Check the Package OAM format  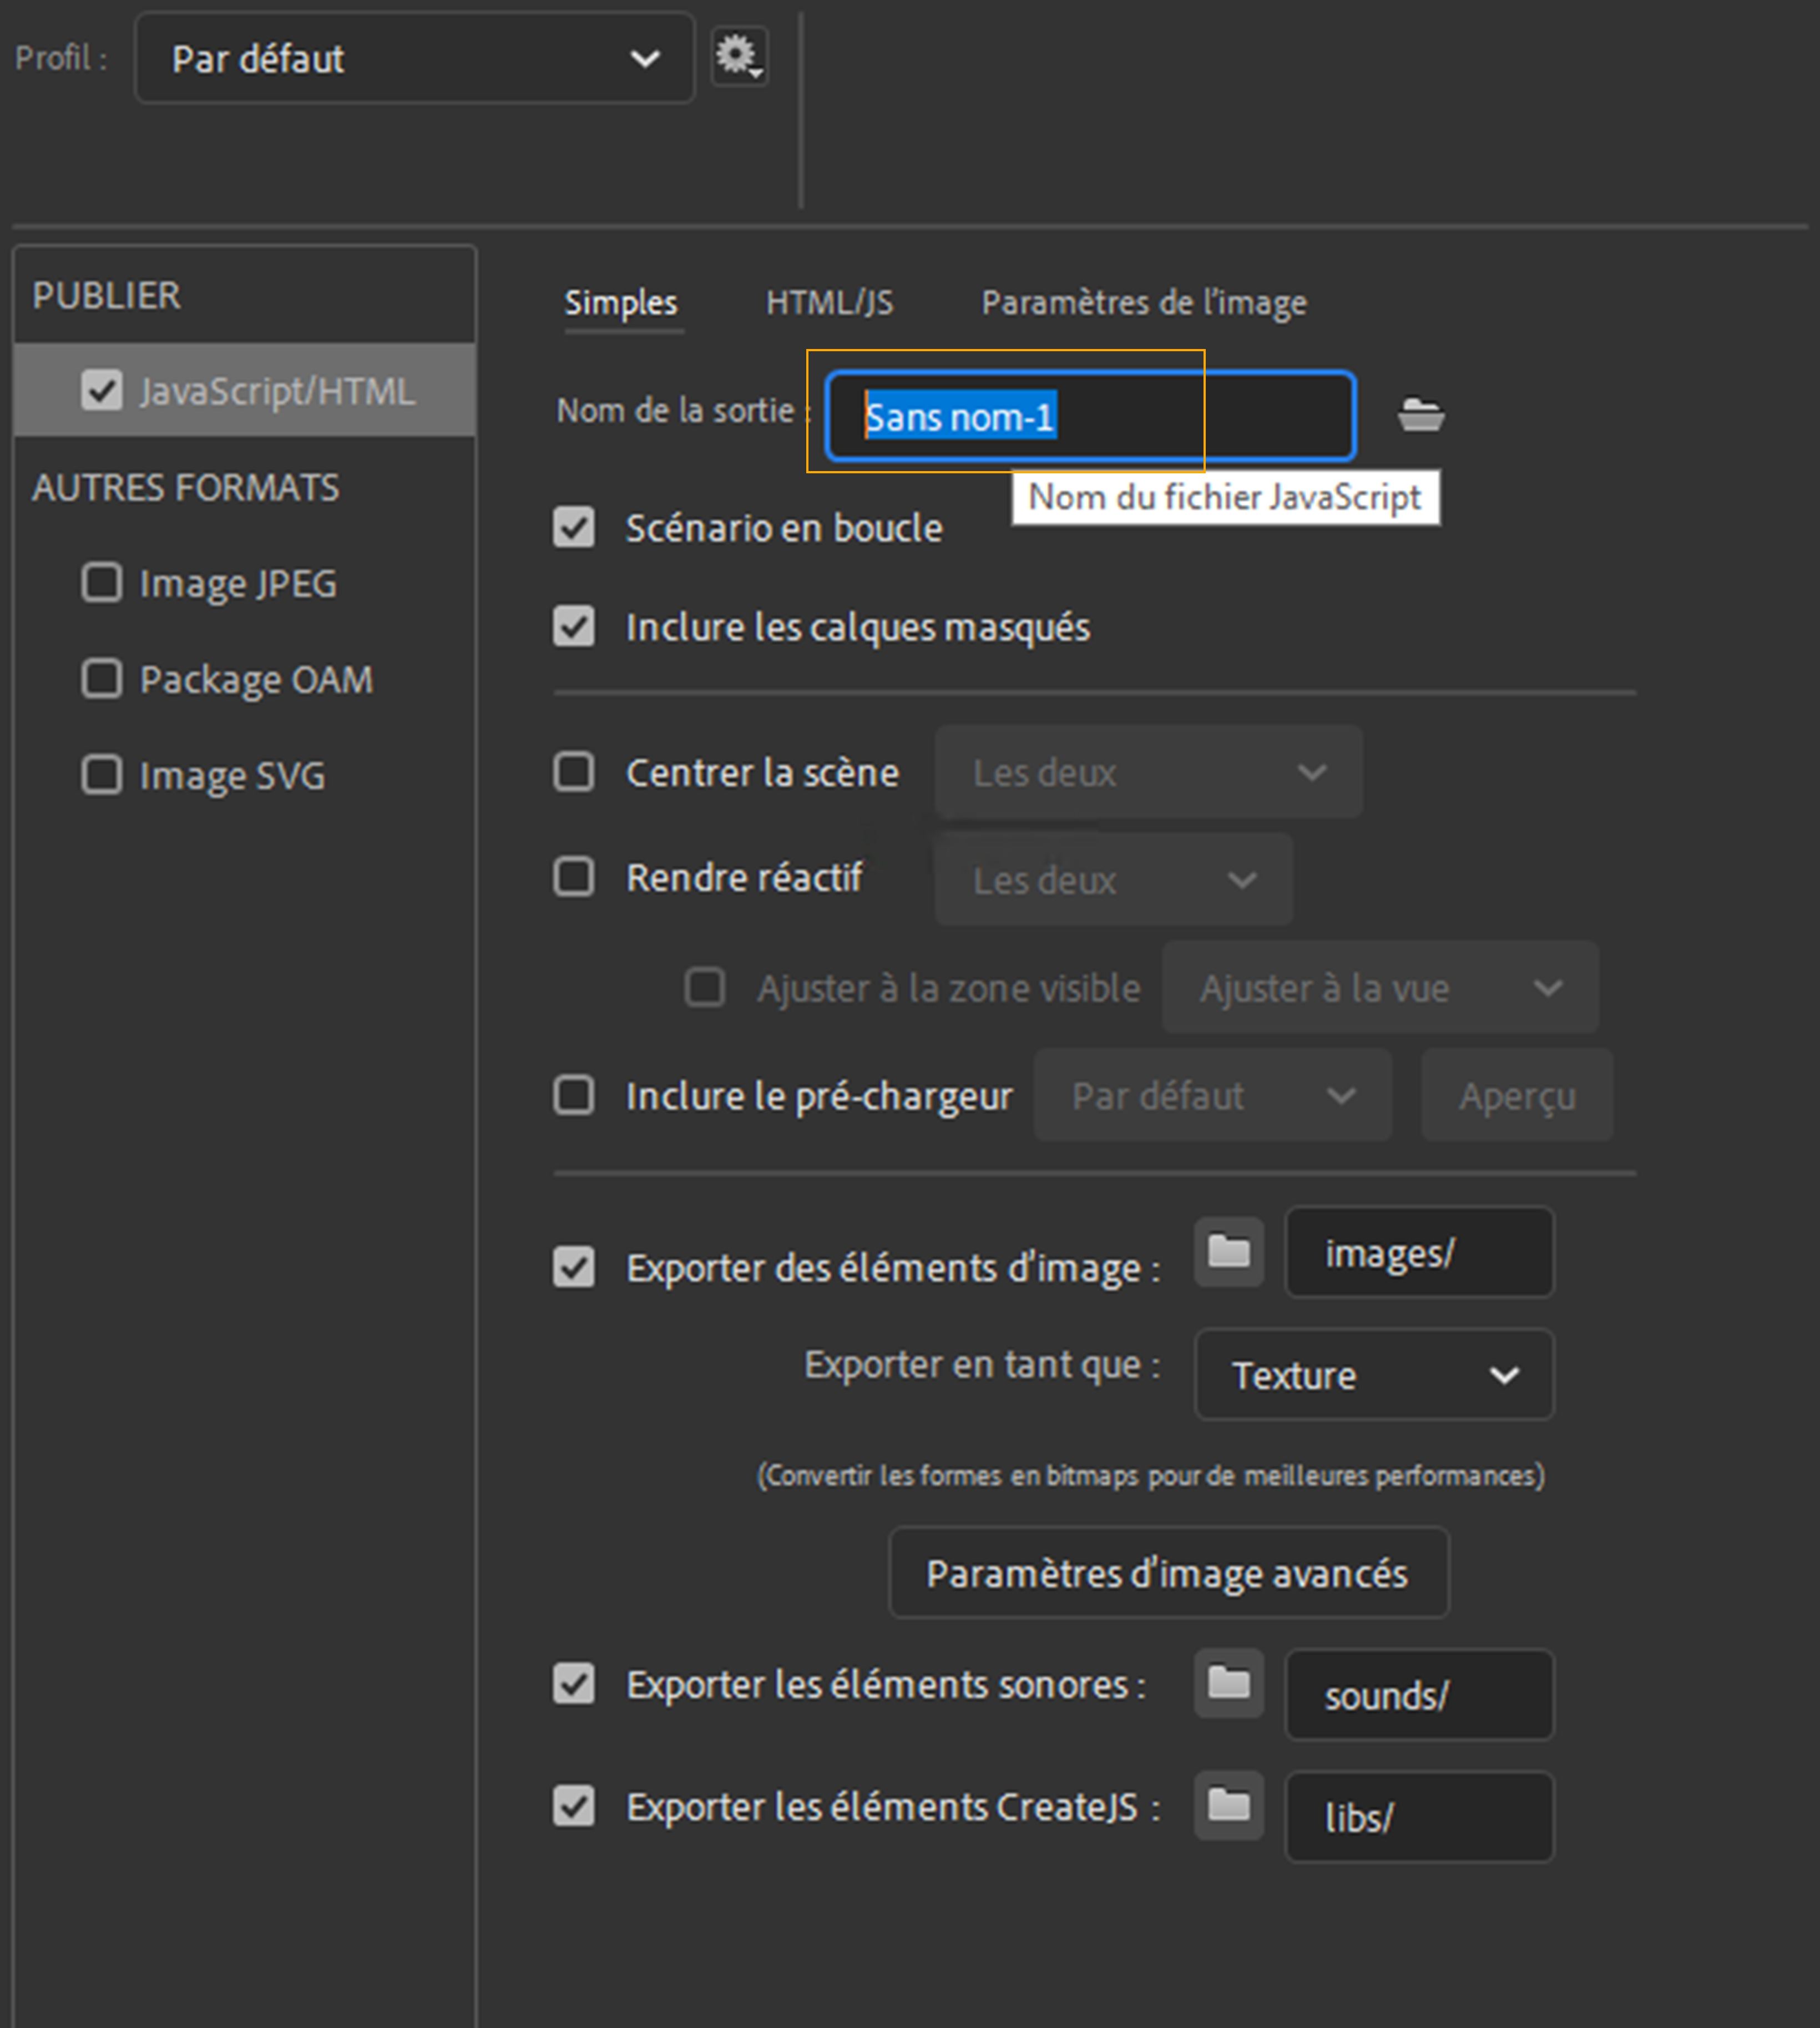[x=102, y=679]
